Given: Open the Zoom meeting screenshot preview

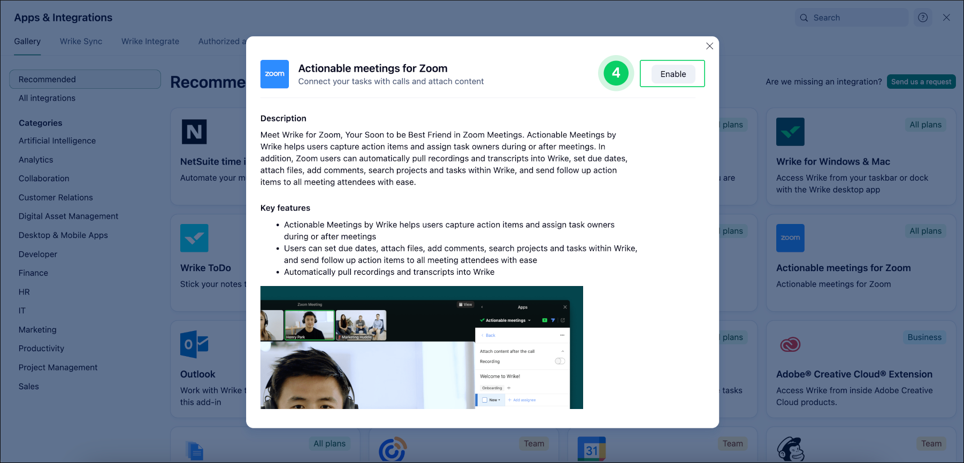Looking at the screenshot, I should [422, 348].
